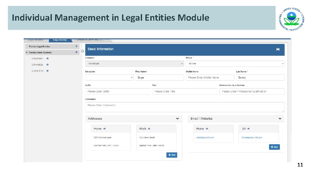This screenshot has height=177, width=315.
Task: View the Work address eye icon
Action: [x=149, y=129]
